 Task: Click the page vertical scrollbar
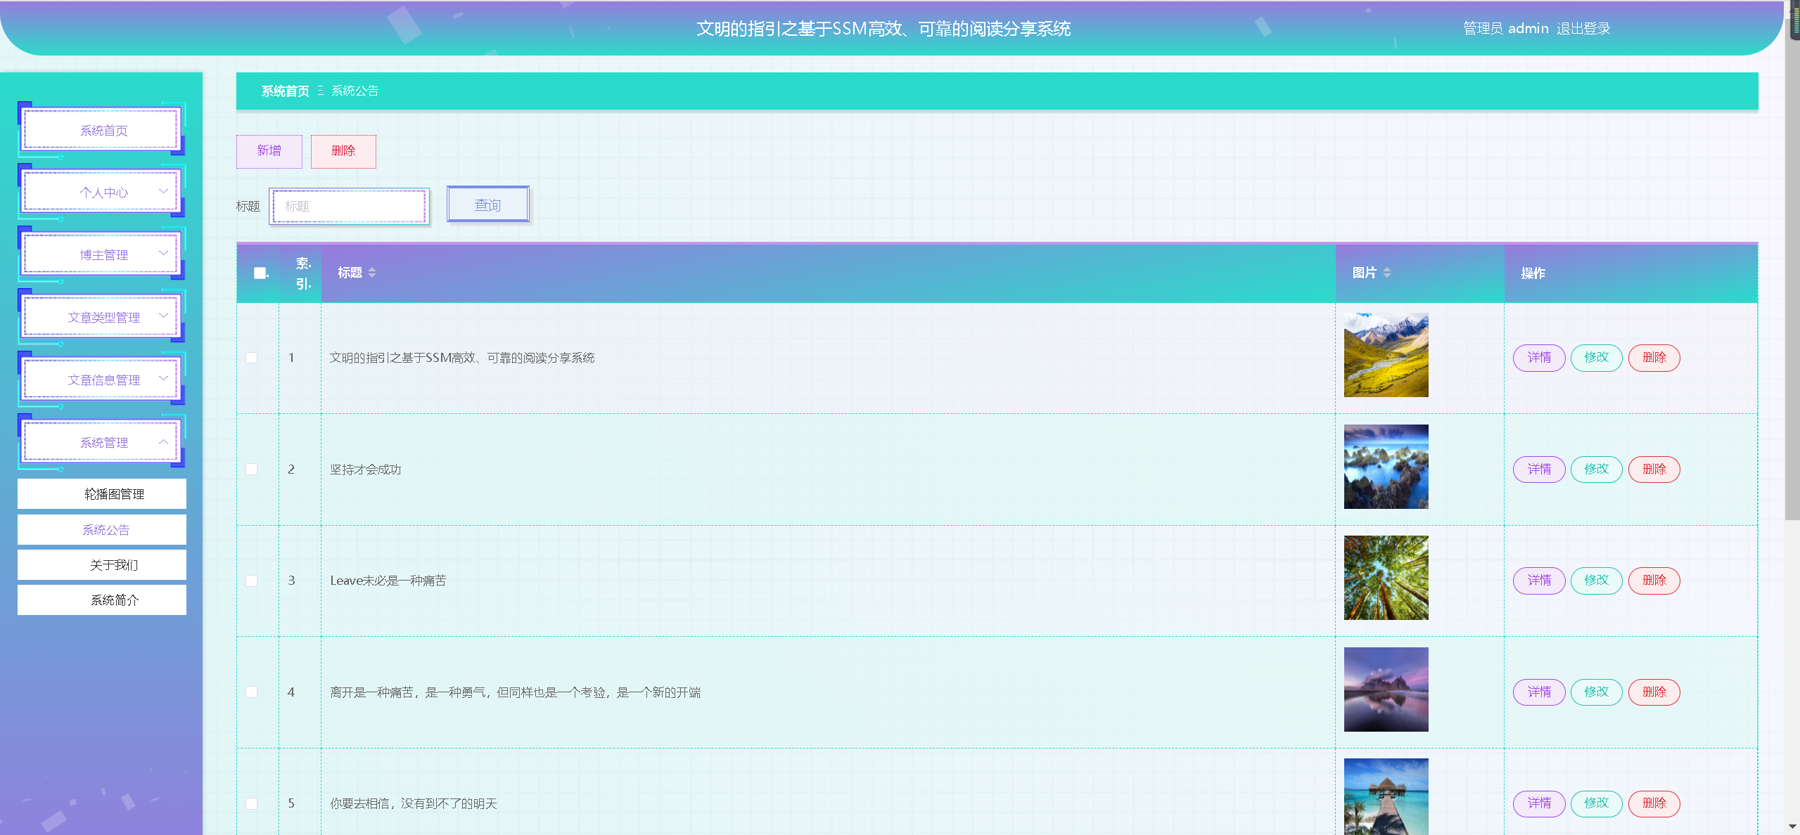point(1792,281)
